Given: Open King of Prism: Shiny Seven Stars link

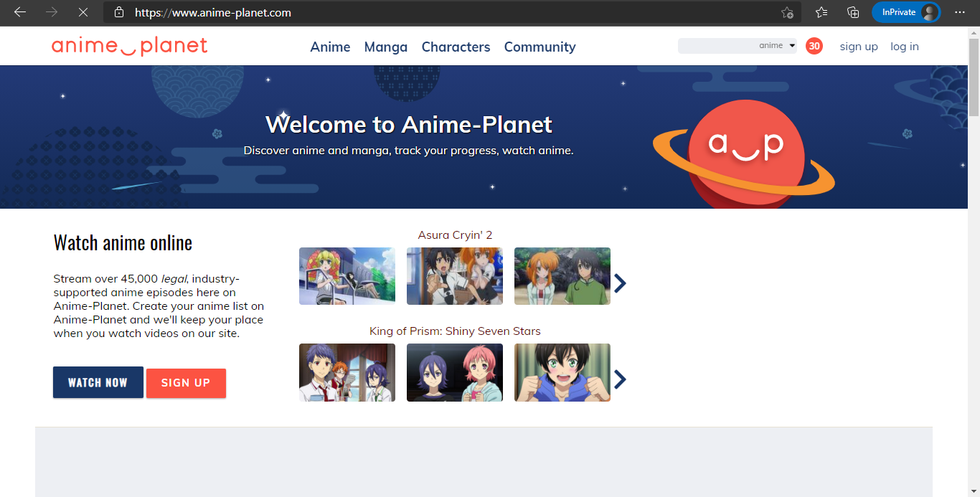Looking at the screenshot, I should pyautogui.click(x=455, y=331).
